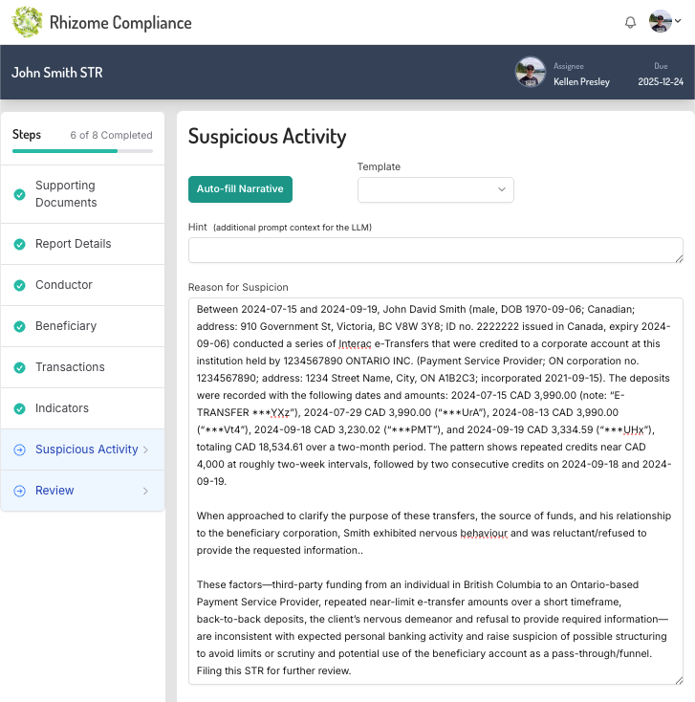This screenshot has width=695, height=702.
Task: Click the Suspicious Activity arrow circle icon
Action: 19,450
